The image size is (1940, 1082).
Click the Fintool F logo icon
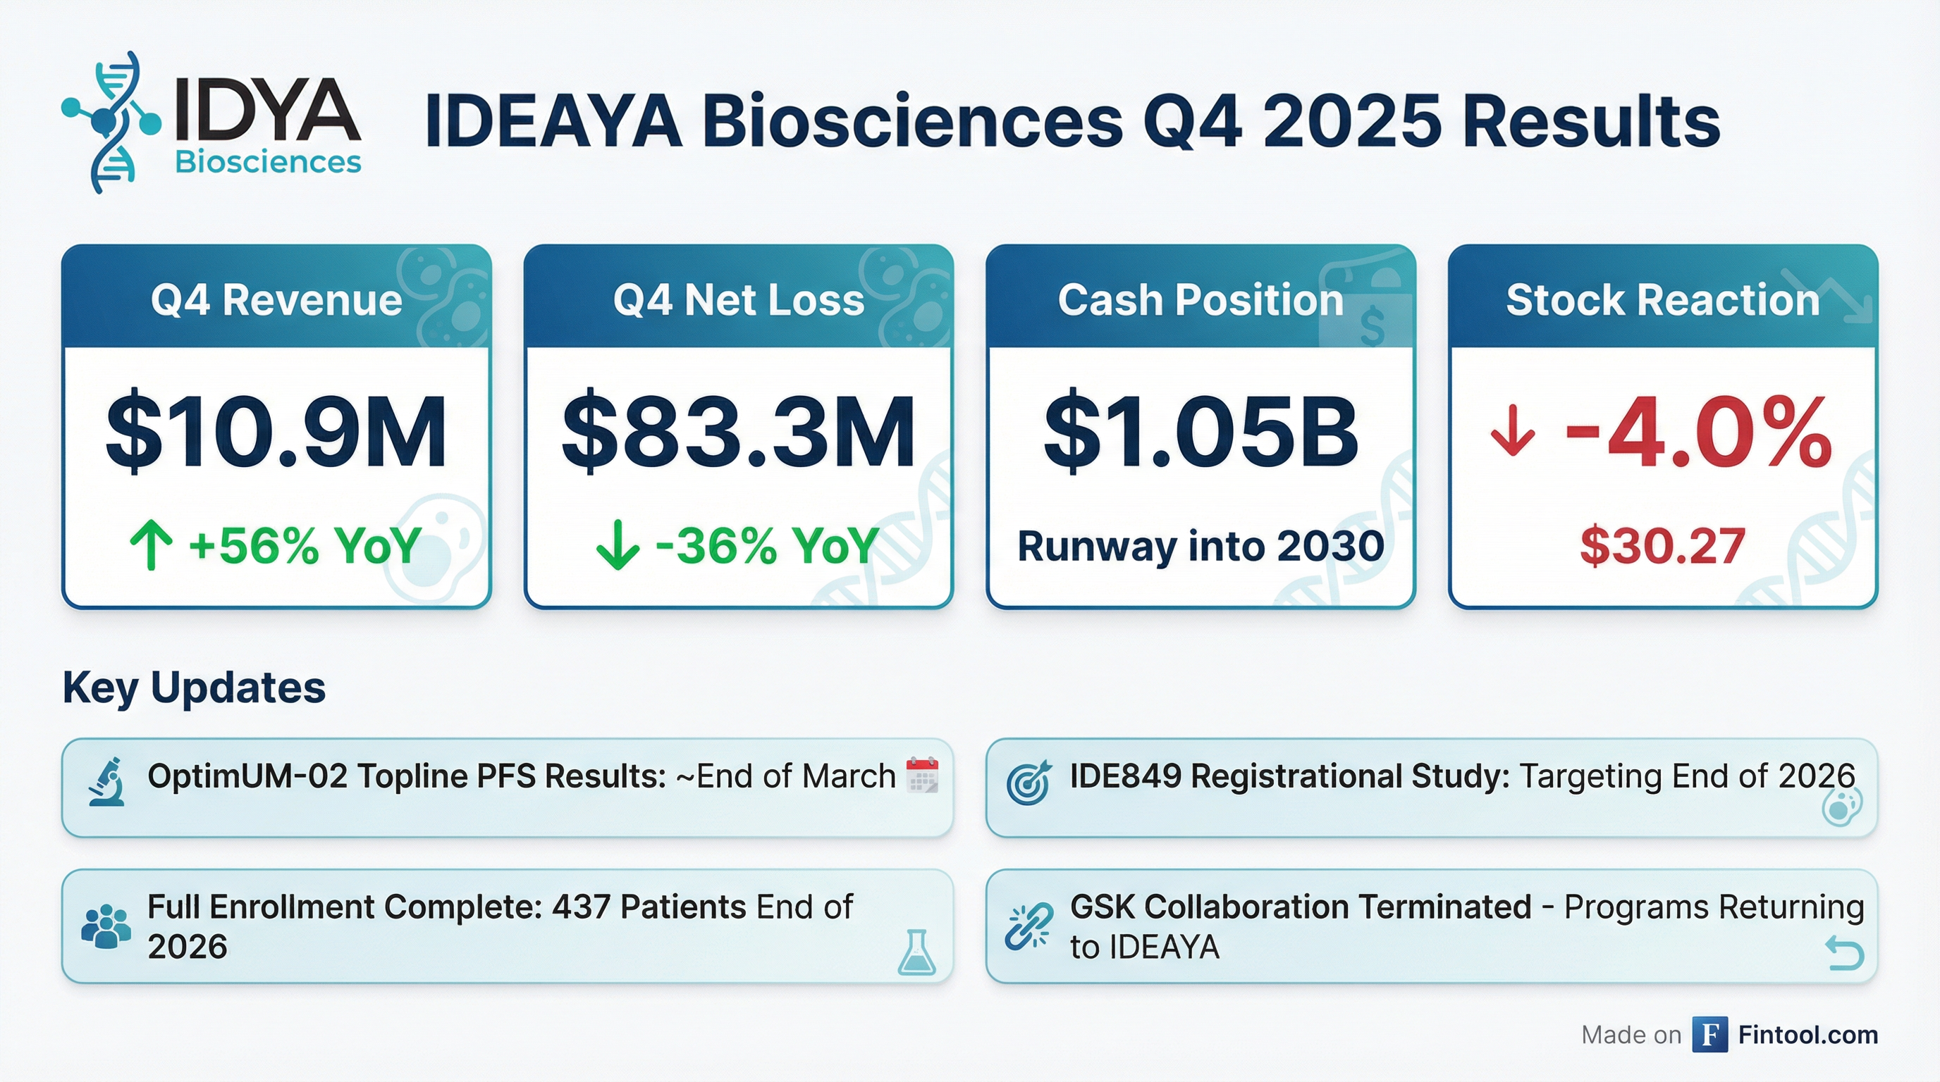pyautogui.click(x=1709, y=1034)
